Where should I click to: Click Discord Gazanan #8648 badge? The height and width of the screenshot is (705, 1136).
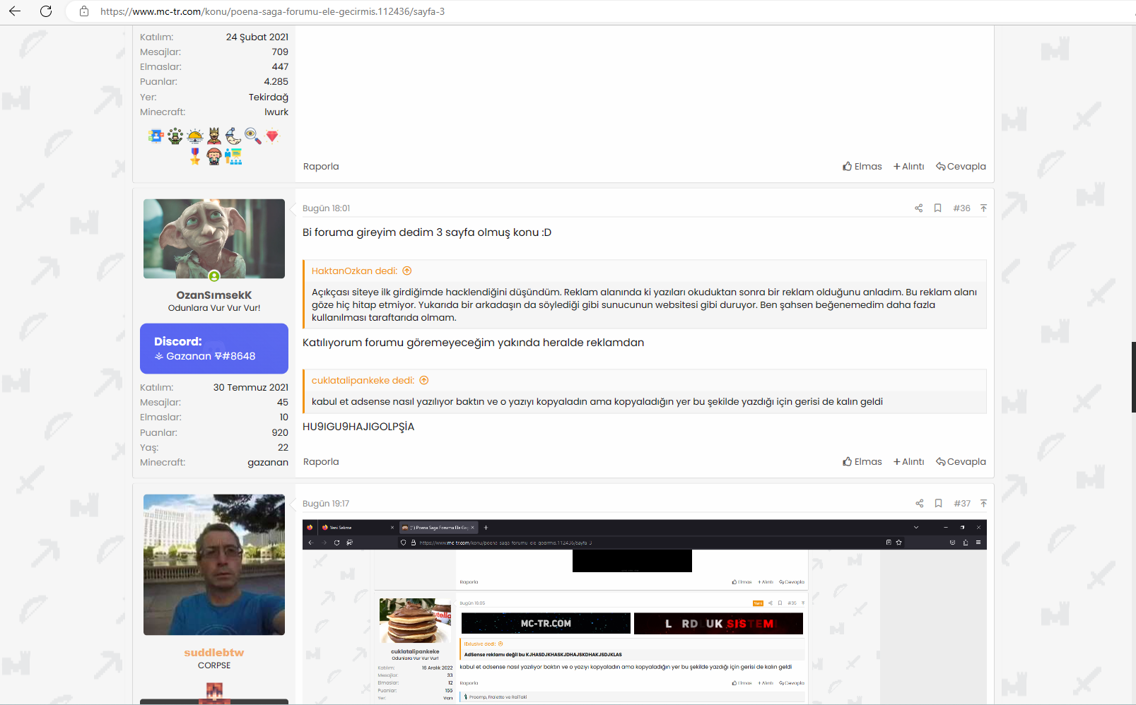click(214, 349)
